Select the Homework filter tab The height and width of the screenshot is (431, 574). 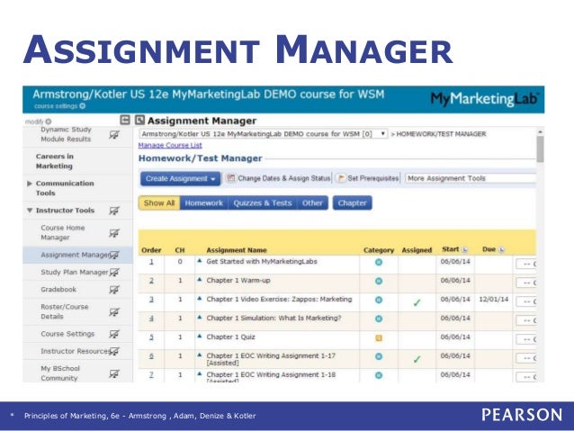pyautogui.click(x=204, y=202)
